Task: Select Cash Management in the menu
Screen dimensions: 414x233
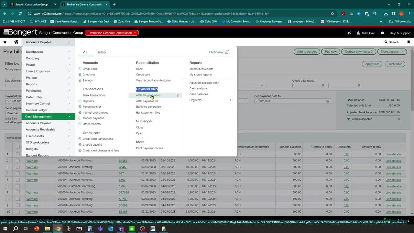Action: coord(48,116)
